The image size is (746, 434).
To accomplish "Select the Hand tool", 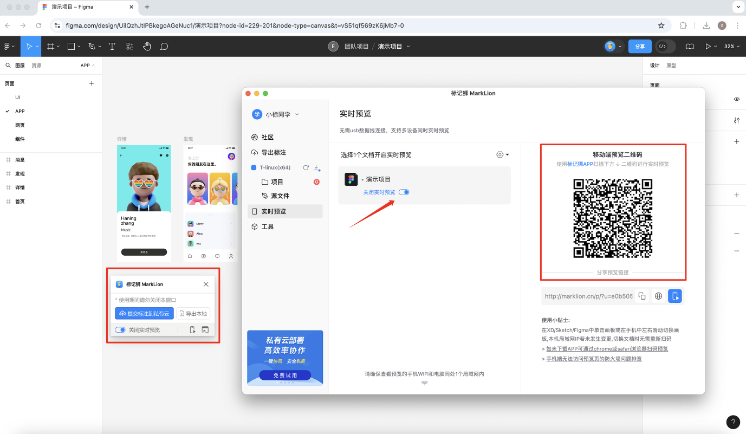I will pyautogui.click(x=147, y=46).
